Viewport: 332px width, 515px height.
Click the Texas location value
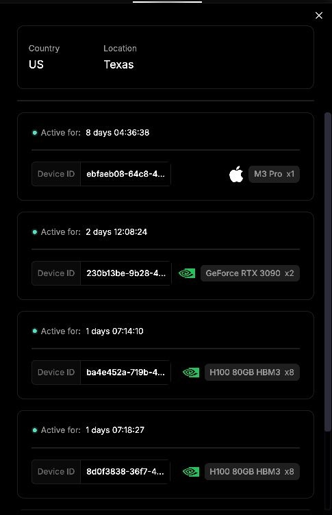coord(118,64)
